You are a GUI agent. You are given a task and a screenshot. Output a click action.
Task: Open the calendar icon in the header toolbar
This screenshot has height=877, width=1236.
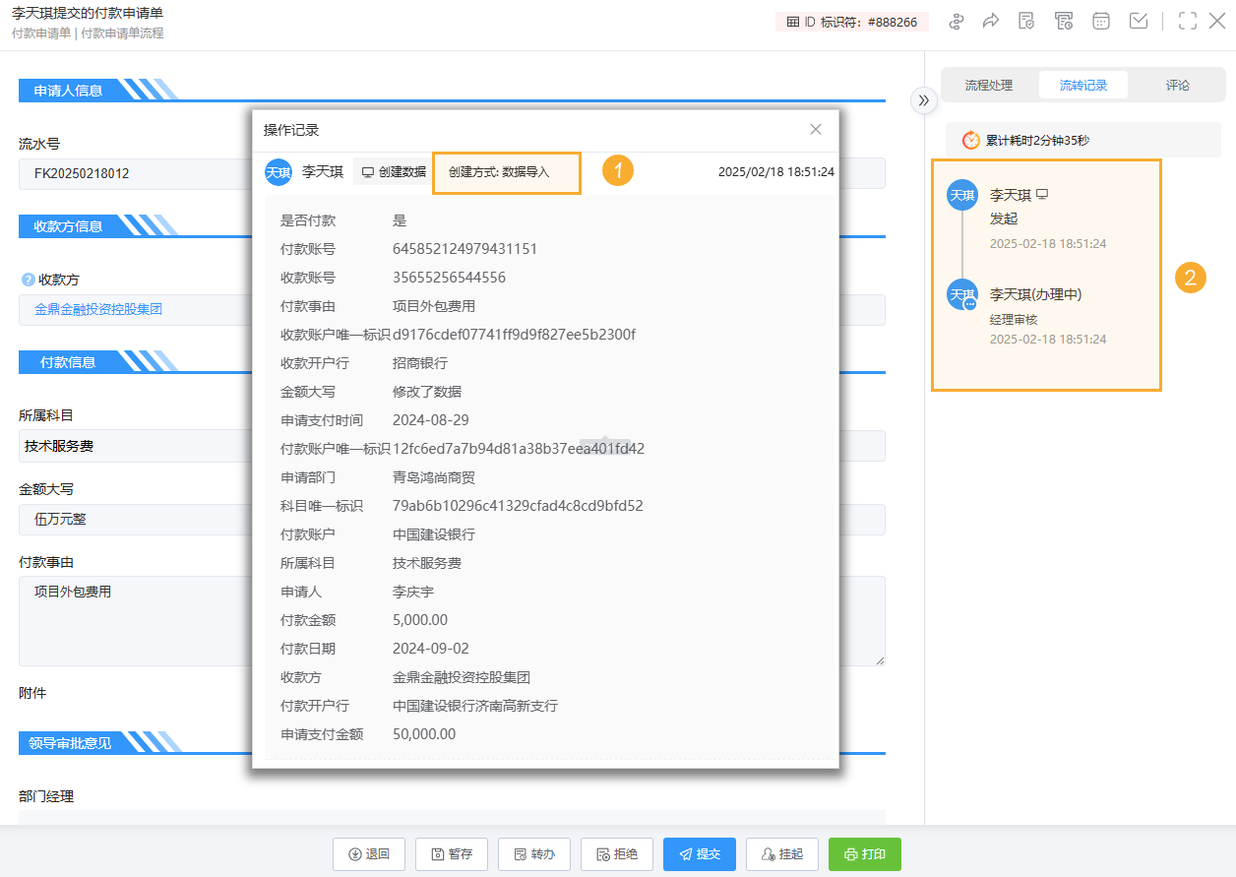[x=1100, y=21]
